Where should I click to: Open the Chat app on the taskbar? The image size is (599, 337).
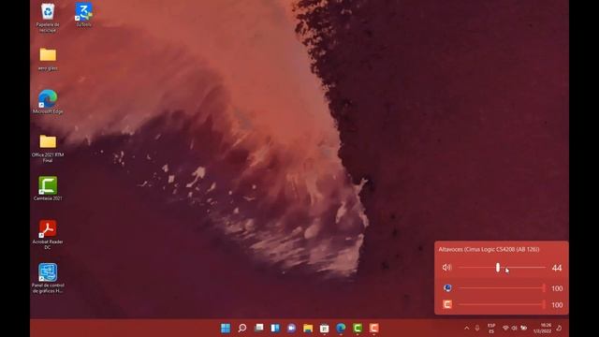pyautogui.click(x=291, y=328)
